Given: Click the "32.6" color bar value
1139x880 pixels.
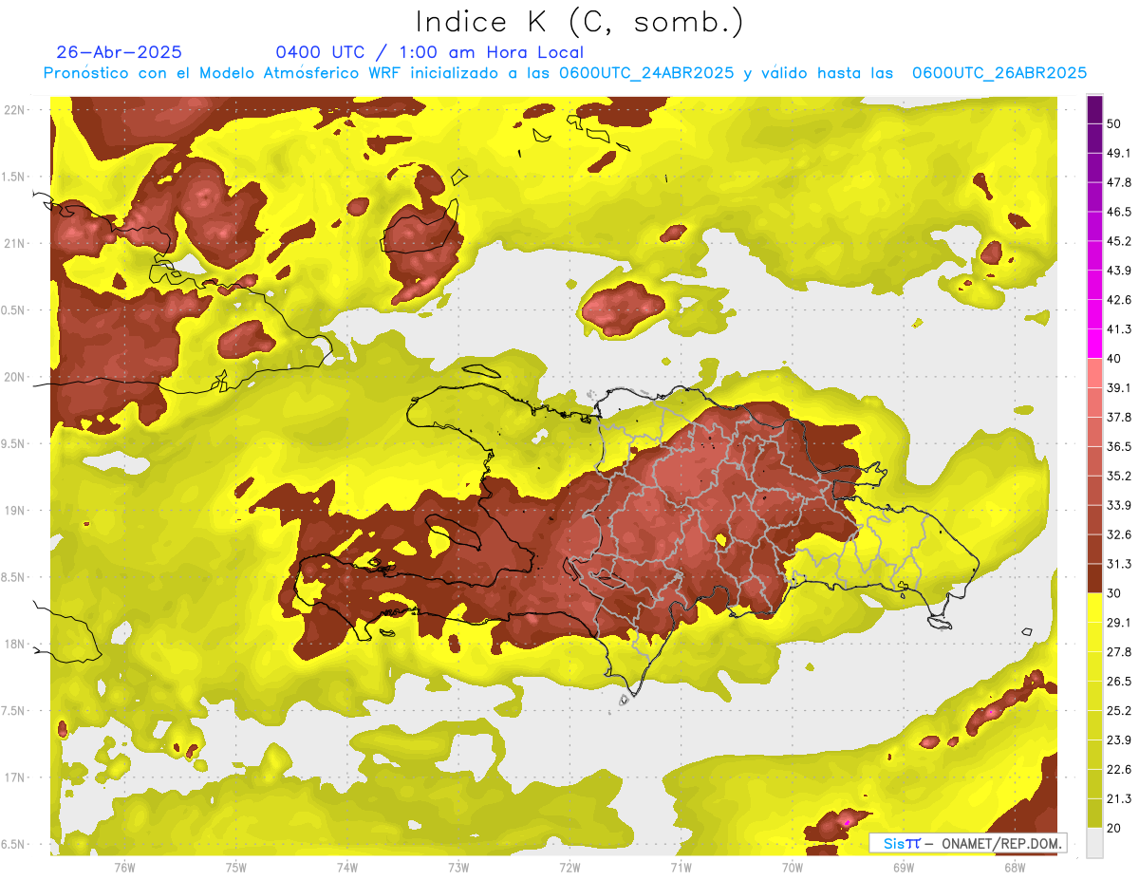Looking at the screenshot, I should point(1118,534).
